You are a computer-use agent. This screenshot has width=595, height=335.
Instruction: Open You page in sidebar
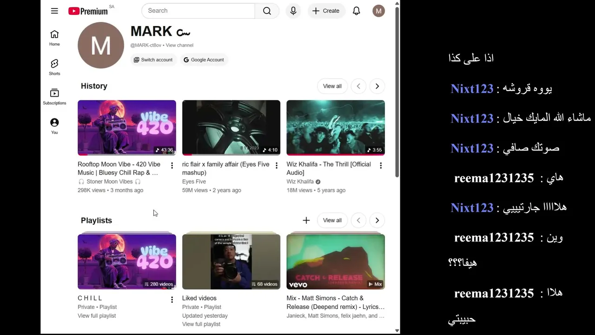click(54, 126)
